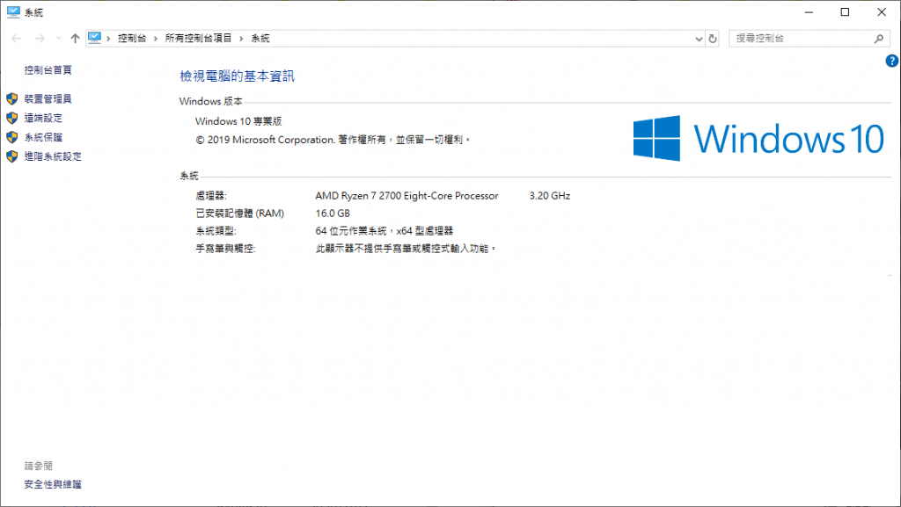Click the 64 位元作業系統 system type text

[384, 231]
